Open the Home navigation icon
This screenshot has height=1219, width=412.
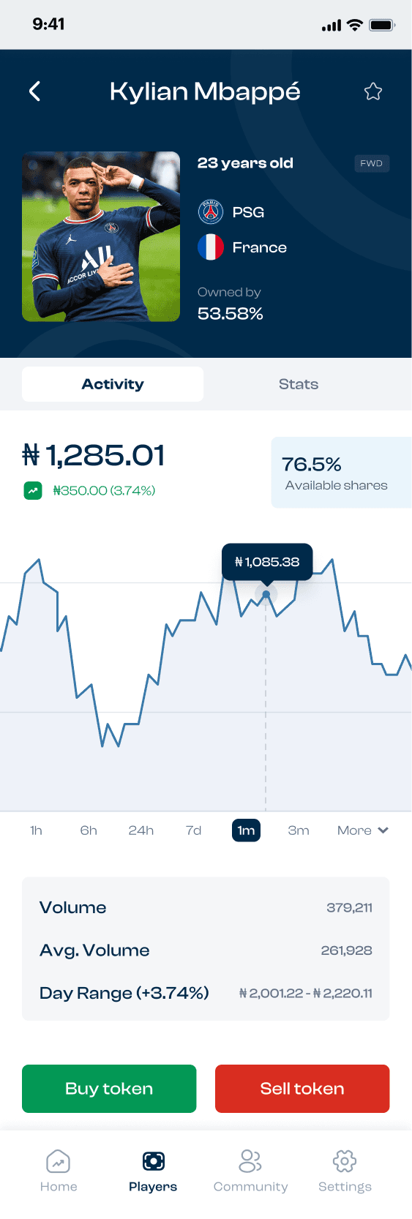coord(58,1161)
